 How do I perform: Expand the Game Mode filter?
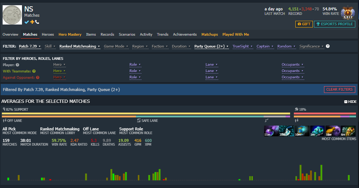(x=116, y=46)
